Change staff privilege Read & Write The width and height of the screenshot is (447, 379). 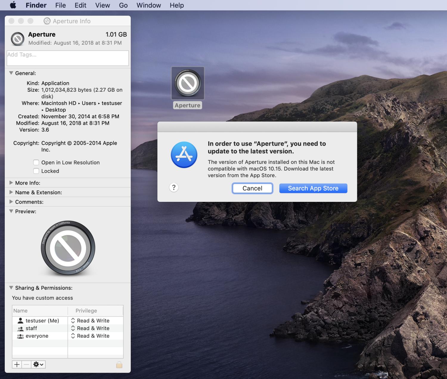click(x=90, y=328)
